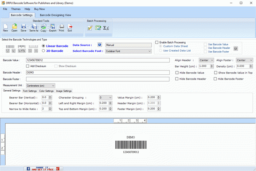Click the grey help icon beside Use Barcode Header
This screenshot has width=256, height=171.
[x=236, y=48]
